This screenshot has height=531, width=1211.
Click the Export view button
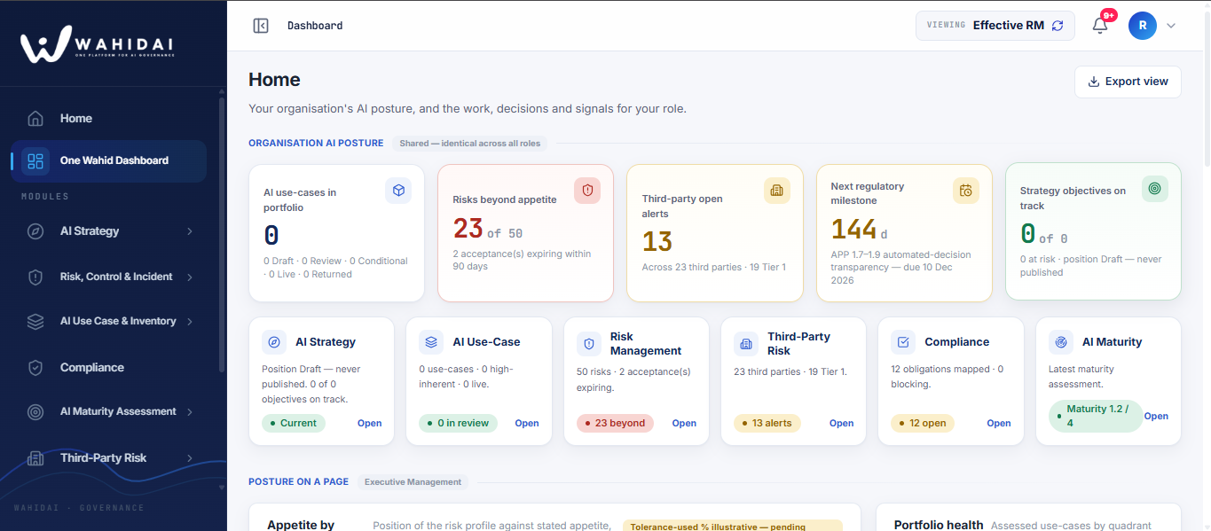[x=1128, y=82]
